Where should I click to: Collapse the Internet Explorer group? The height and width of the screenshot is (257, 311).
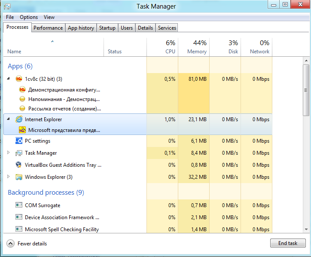8,119
